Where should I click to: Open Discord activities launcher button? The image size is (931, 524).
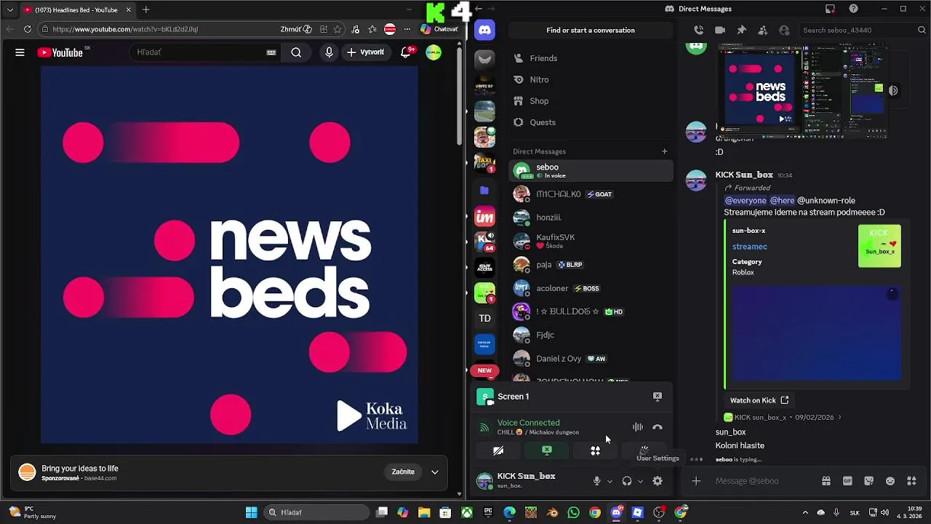click(x=596, y=450)
